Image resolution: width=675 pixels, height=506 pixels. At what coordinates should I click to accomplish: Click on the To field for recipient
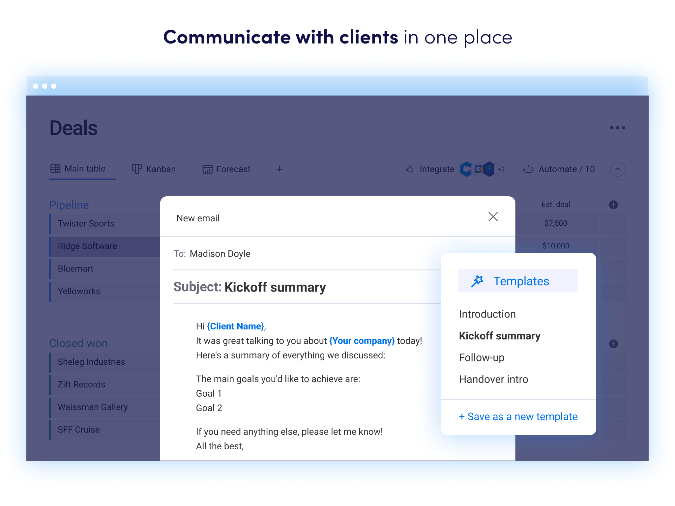[220, 254]
